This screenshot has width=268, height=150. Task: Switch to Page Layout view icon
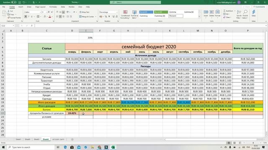tap(234, 143)
